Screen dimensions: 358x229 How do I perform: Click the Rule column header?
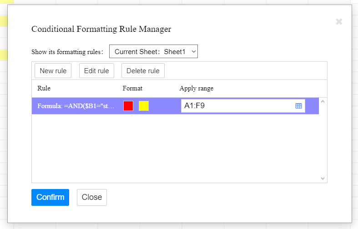click(44, 88)
